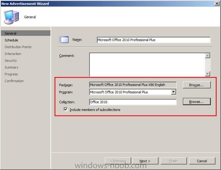Click the disabled Previous button
Image resolution: width=221 pixels, height=170 pixels.
pos(118,161)
